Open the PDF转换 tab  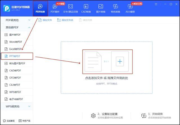[40, 8]
